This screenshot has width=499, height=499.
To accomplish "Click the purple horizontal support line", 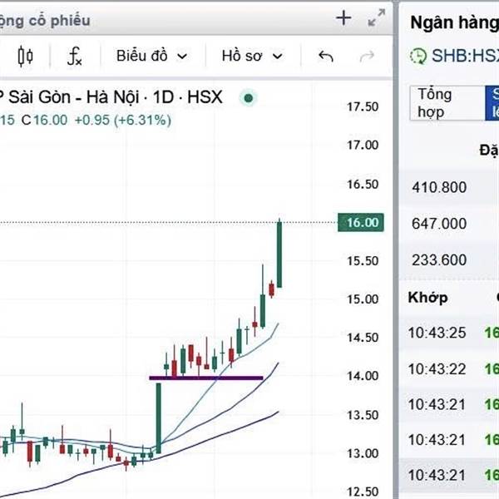I will (x=206, y=378).
